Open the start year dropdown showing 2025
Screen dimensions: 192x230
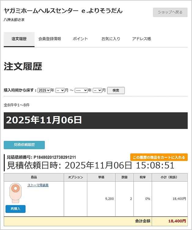click(44, 90)
